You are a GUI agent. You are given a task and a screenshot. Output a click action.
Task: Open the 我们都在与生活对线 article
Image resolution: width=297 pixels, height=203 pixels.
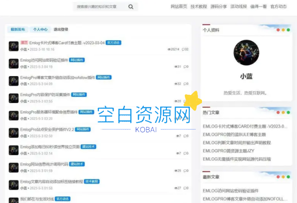pos(37,199)
